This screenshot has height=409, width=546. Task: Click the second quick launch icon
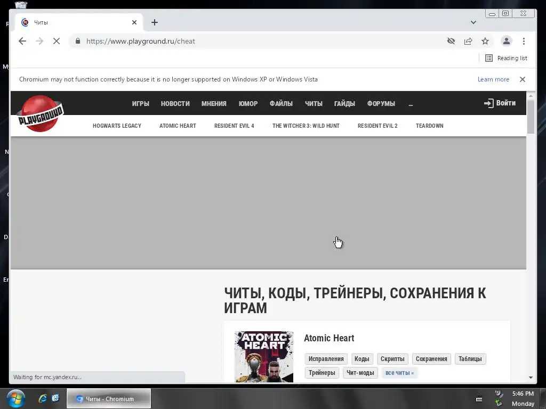pos(55,398)
